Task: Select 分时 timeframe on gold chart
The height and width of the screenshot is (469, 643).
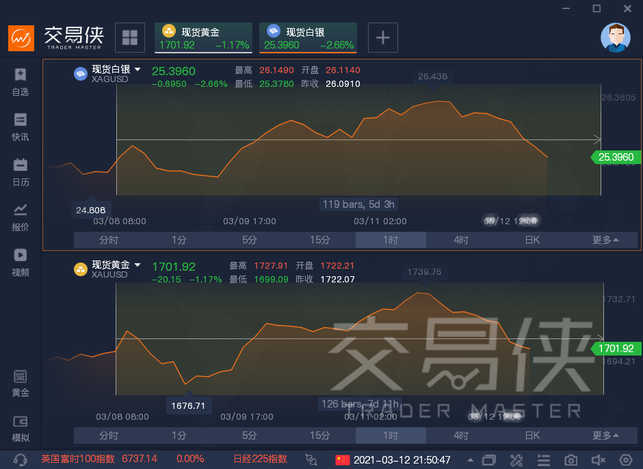Action: click(109, 435)
